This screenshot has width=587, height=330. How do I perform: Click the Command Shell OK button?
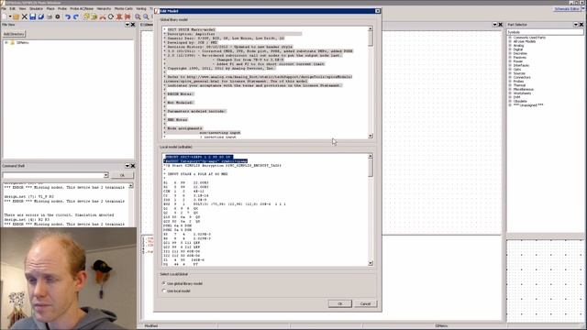point(122,175)
